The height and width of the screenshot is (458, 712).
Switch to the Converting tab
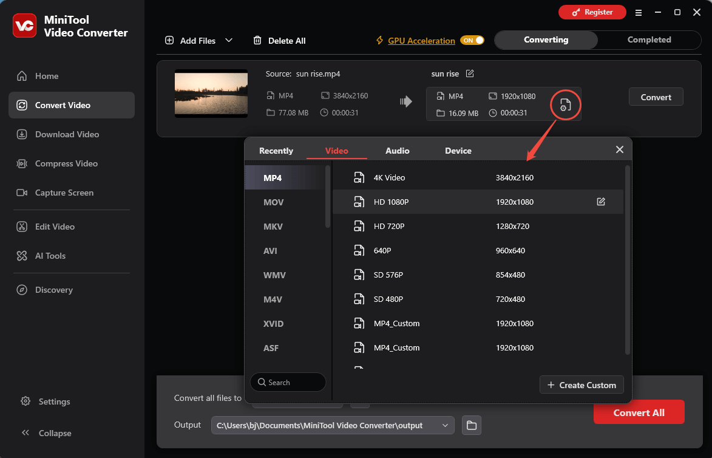tap(546, 40)
